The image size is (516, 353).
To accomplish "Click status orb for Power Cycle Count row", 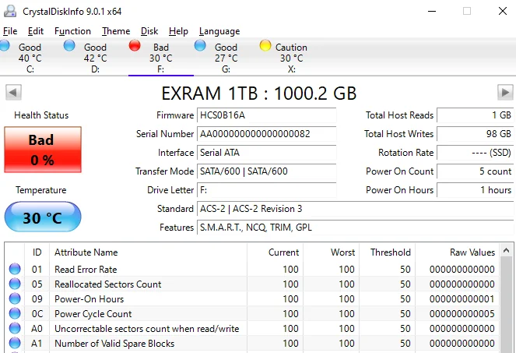I will [x=15, y=313].
